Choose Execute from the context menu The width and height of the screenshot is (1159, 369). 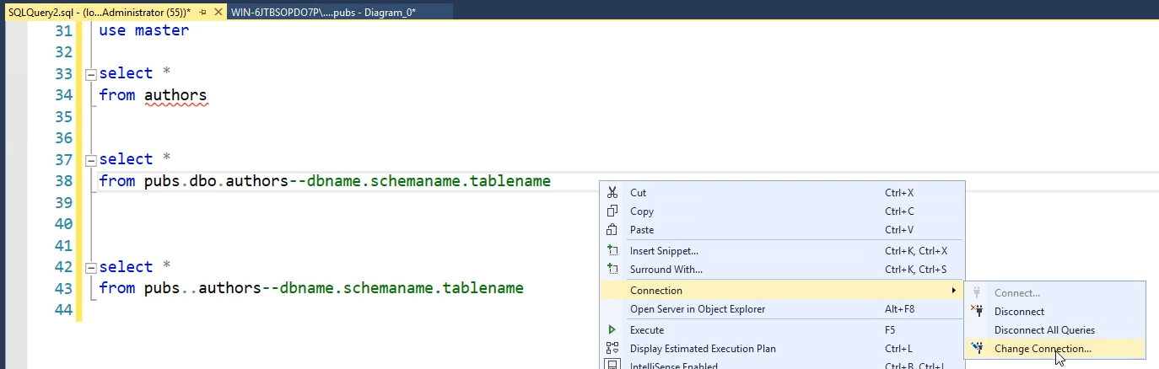coord(784,330)
